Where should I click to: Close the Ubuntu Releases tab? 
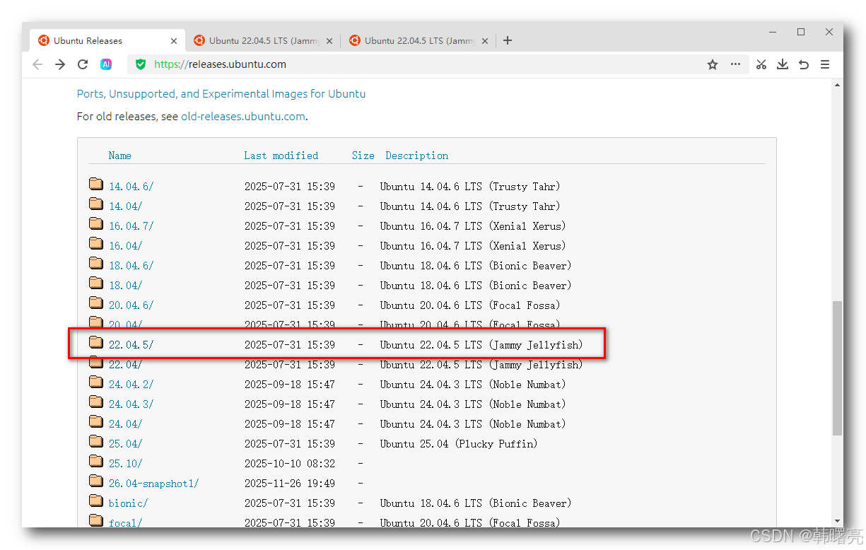click(173, 41)
